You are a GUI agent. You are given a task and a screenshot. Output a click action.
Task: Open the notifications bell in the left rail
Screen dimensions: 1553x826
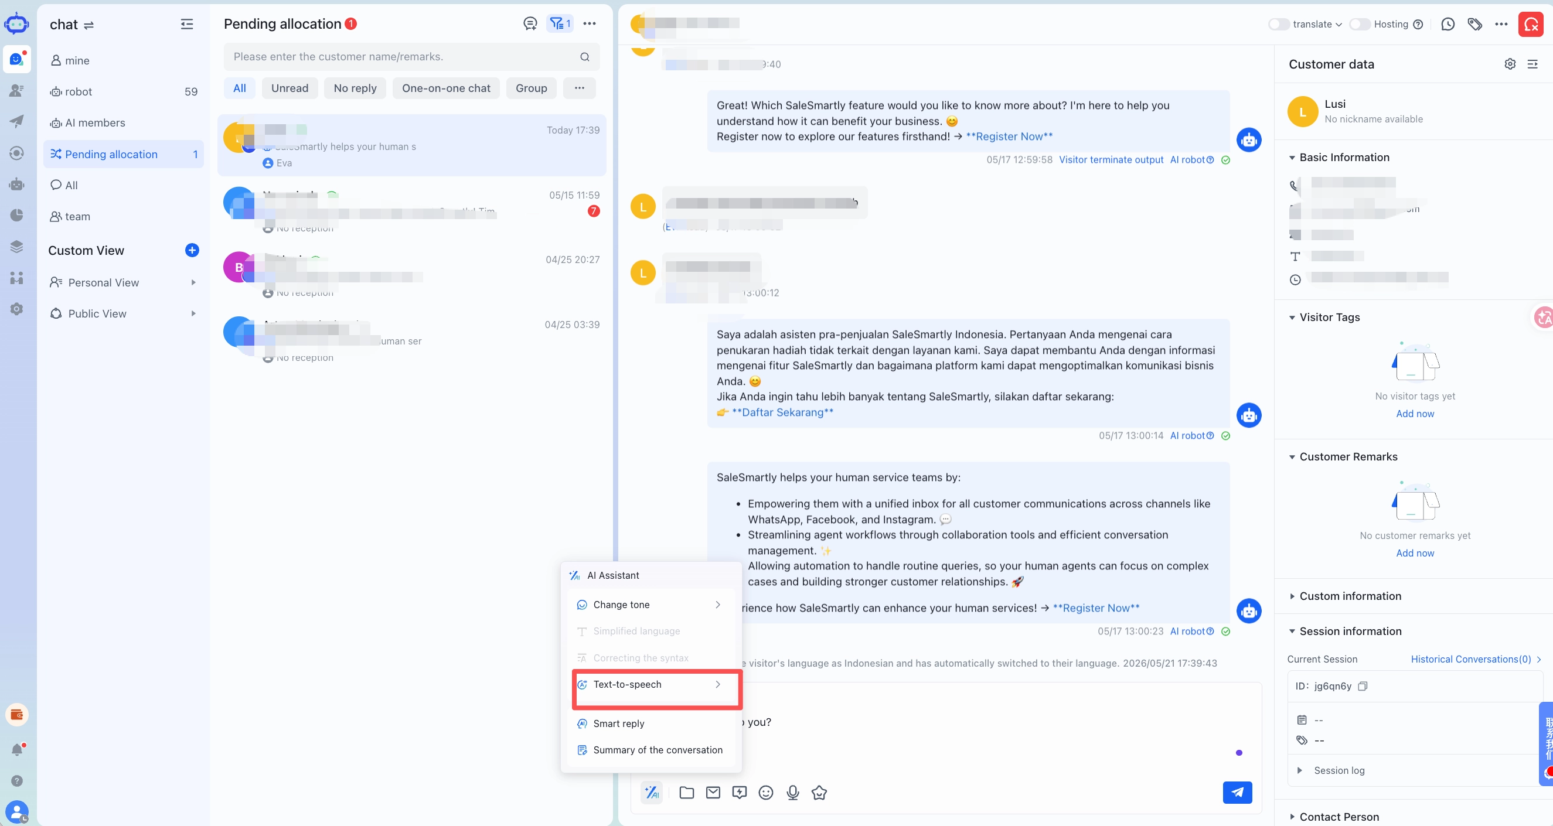tap(17, 749)
